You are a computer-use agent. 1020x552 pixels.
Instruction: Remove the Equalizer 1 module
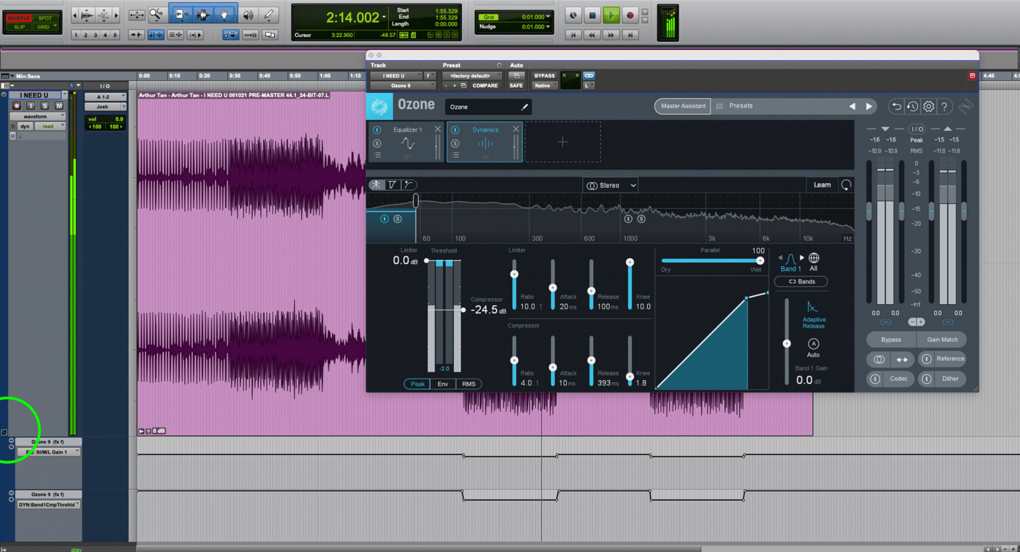pyautogui.click(x=437, y=129)
